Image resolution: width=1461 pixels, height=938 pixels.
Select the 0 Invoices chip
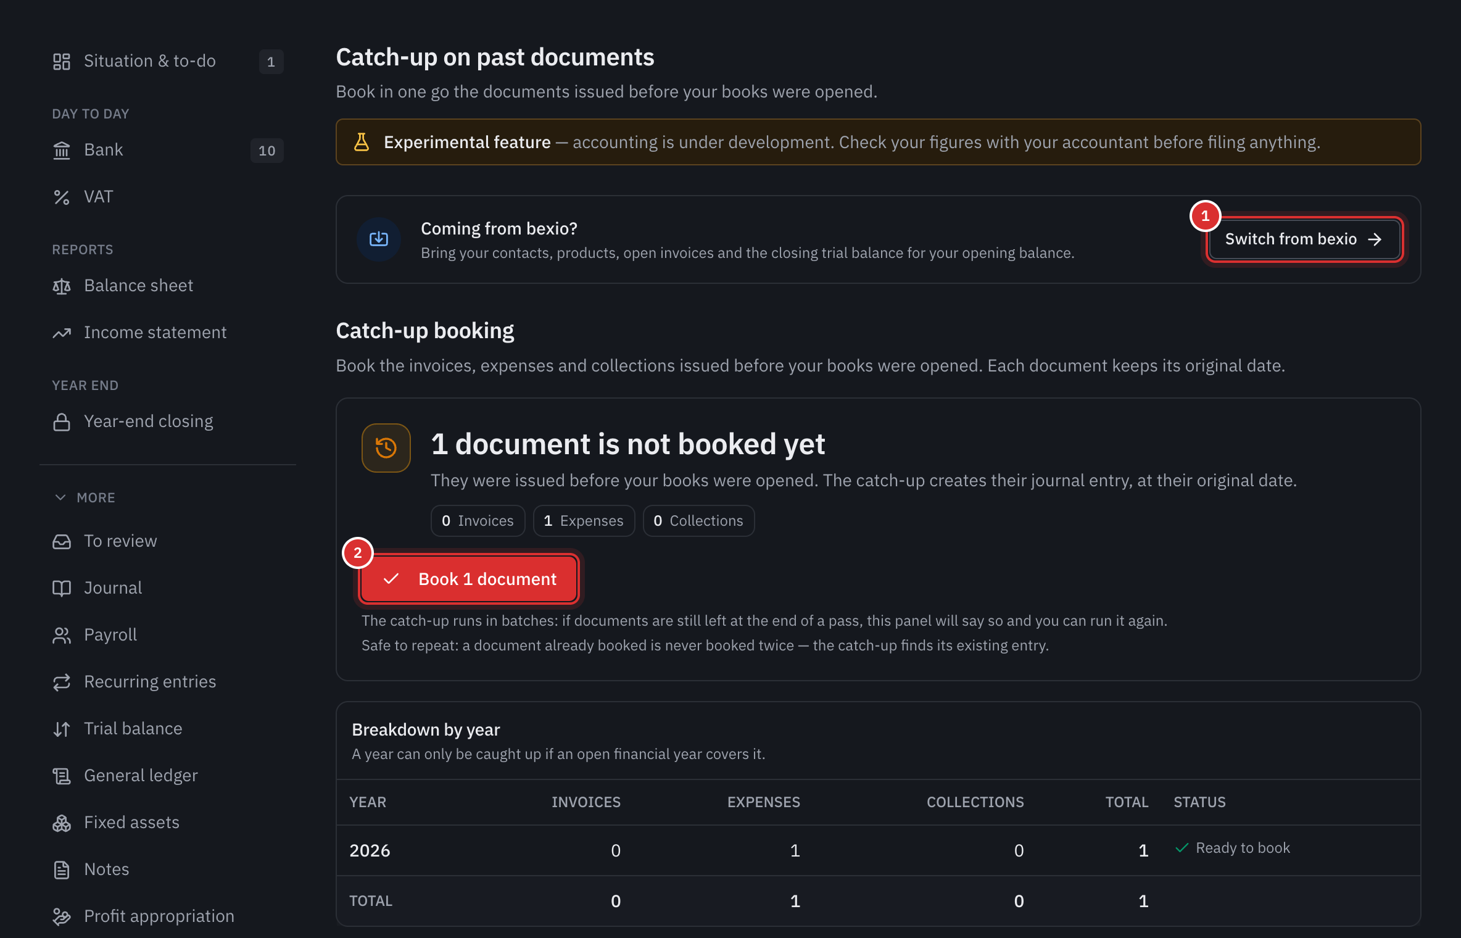pyautogui.click(x=478, y=521)
